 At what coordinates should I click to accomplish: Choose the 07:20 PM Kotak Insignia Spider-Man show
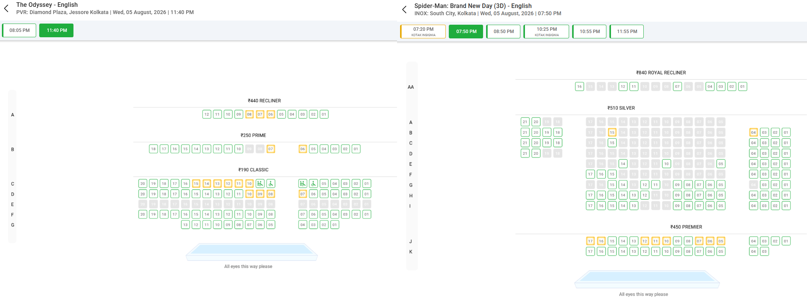423,32
